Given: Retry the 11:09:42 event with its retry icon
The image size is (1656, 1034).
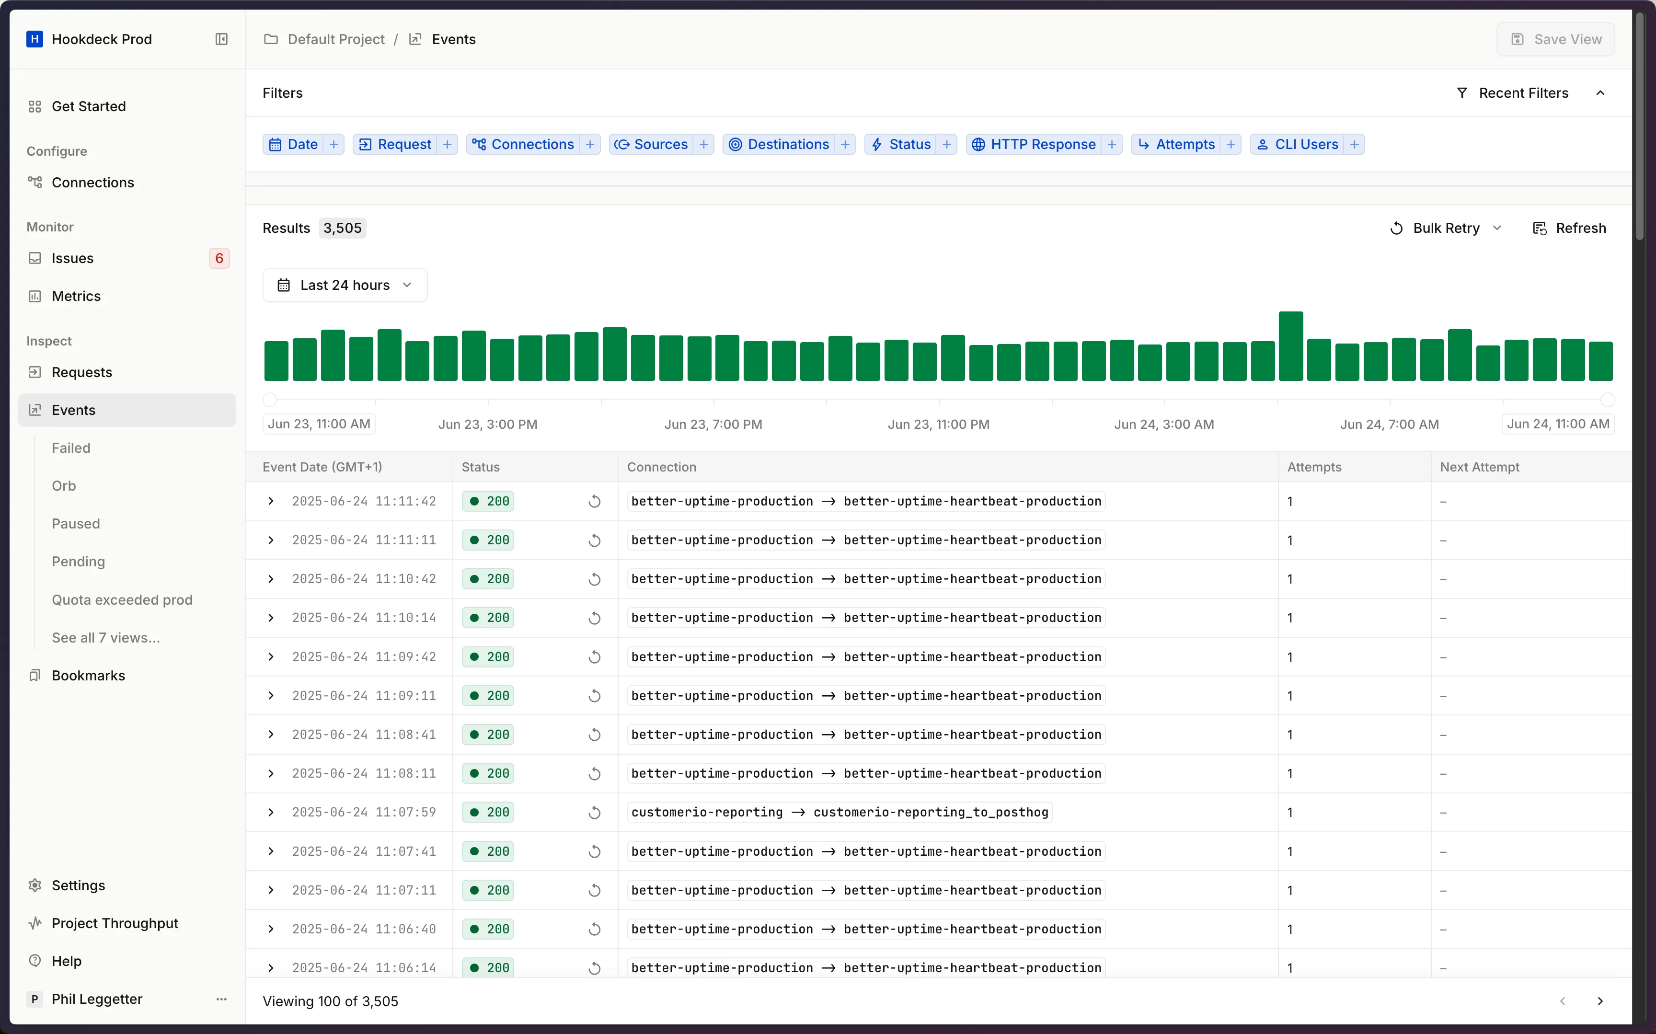Looking at the screenshot, I should [x=594, y=657].
